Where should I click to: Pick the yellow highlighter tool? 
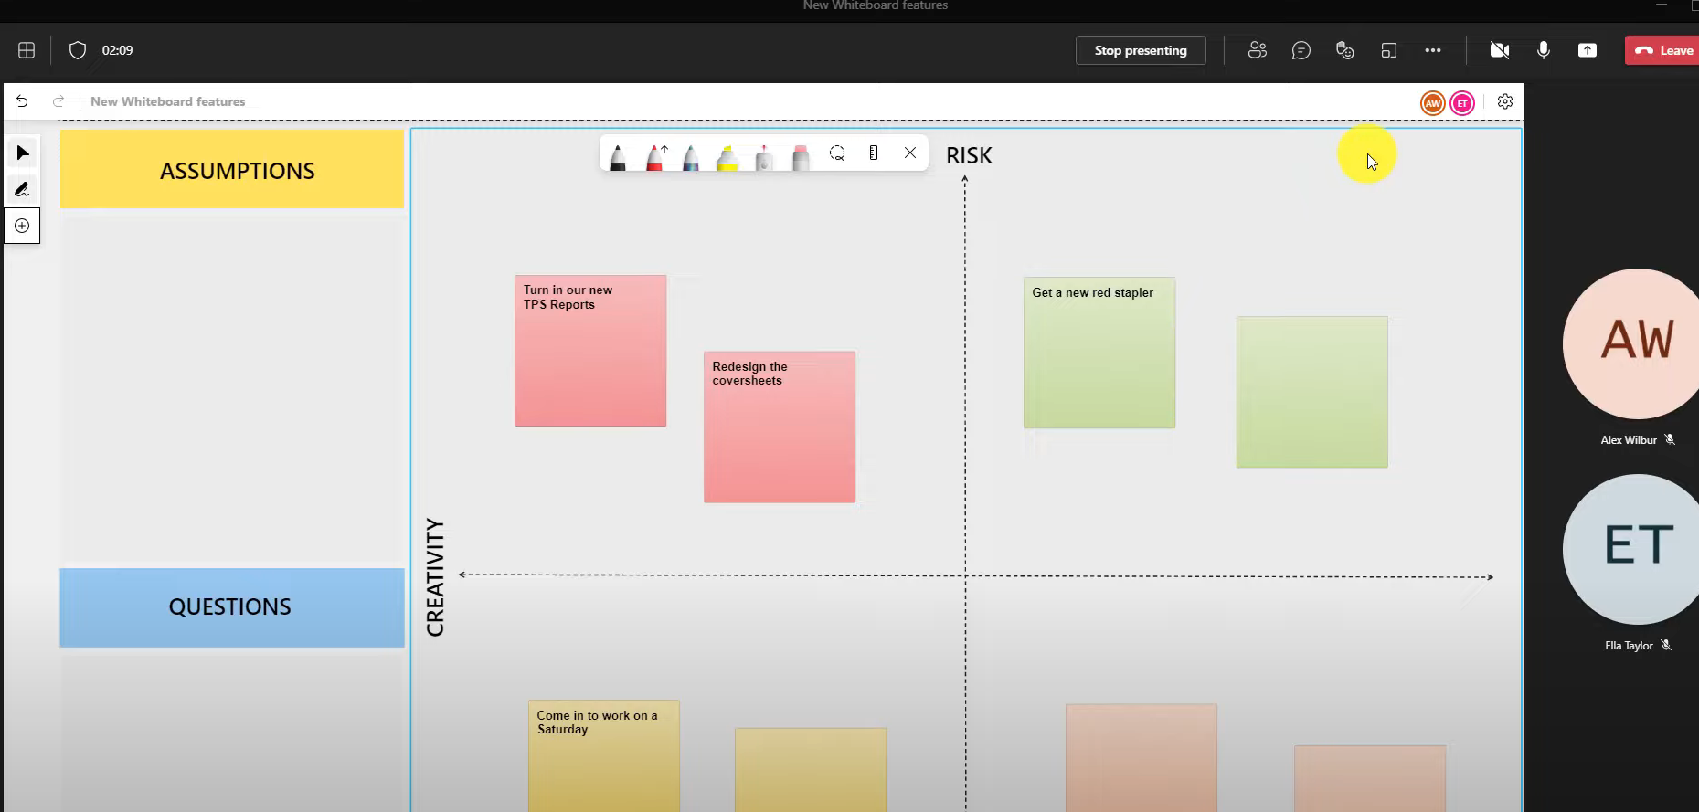(727, 156)
